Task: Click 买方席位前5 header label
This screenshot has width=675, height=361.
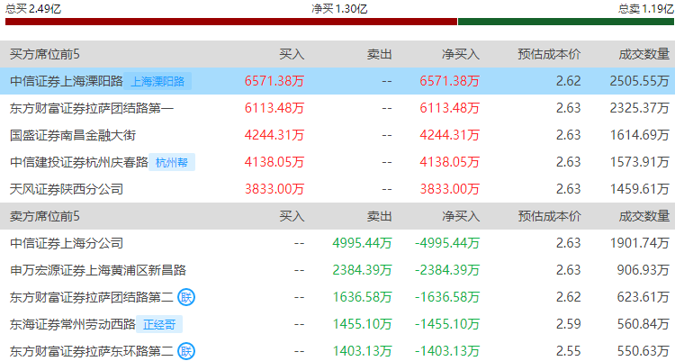Action: (45, 54)
